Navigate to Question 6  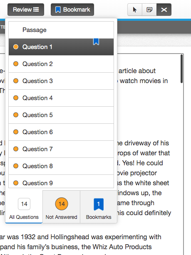pyautogui.click(x=61, y=132)
